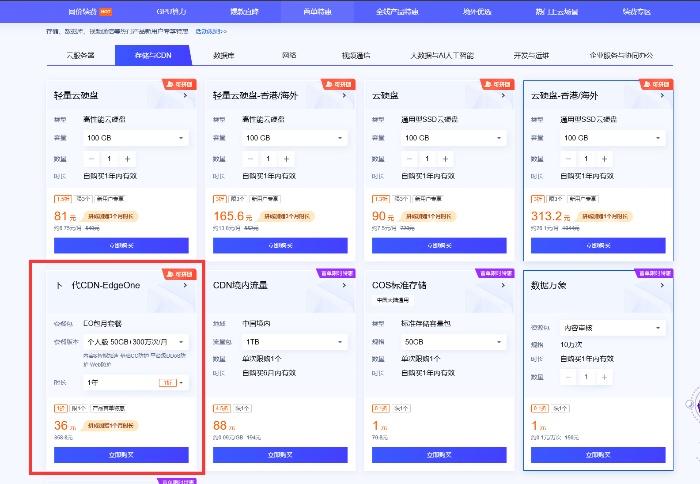This screenshot has height=484, width=700.
Task: Switch to 开发与运维 category tab
Action: (531, 56)
